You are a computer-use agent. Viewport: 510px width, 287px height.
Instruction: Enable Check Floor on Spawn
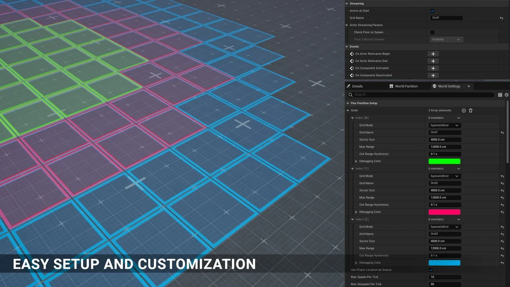point(432,32)
